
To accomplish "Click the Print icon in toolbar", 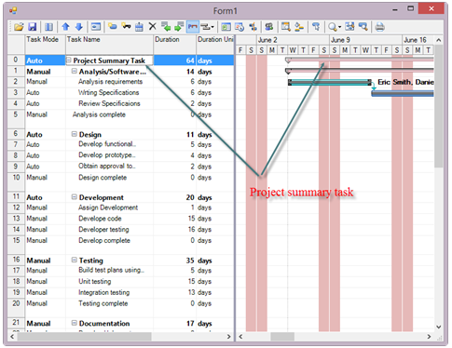I will (379, 27).
